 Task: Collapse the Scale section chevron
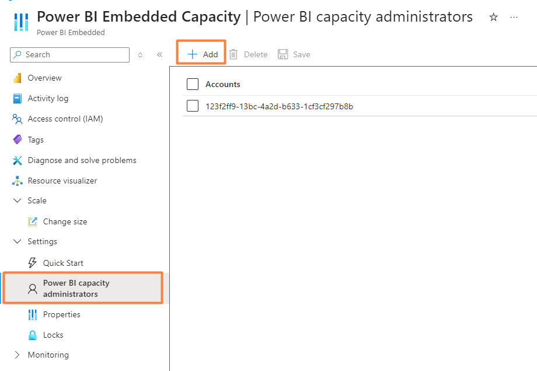17,201
